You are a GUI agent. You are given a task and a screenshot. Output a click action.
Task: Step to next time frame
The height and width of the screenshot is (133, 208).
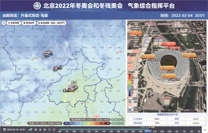coord(45,130)
